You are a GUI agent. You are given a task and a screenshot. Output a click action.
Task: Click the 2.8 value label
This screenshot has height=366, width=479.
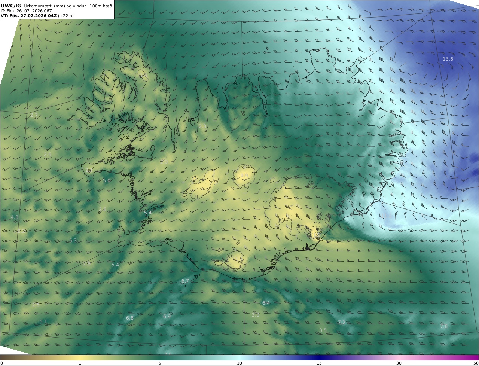pyautogui.click(x=87, y=263)
